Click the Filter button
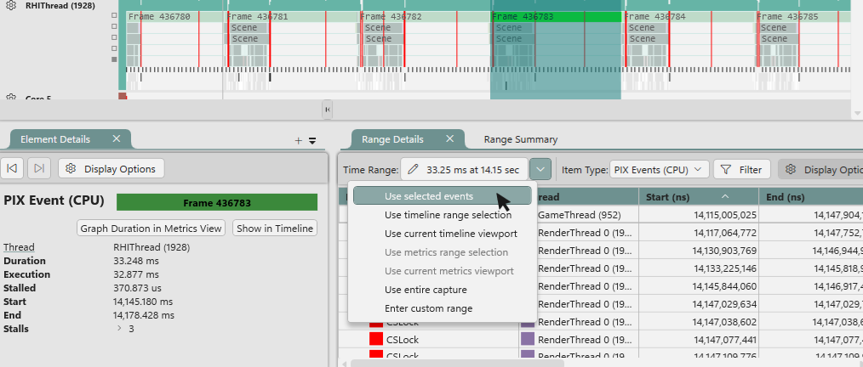Screen dimensions: 863x367 click(741, 170)
